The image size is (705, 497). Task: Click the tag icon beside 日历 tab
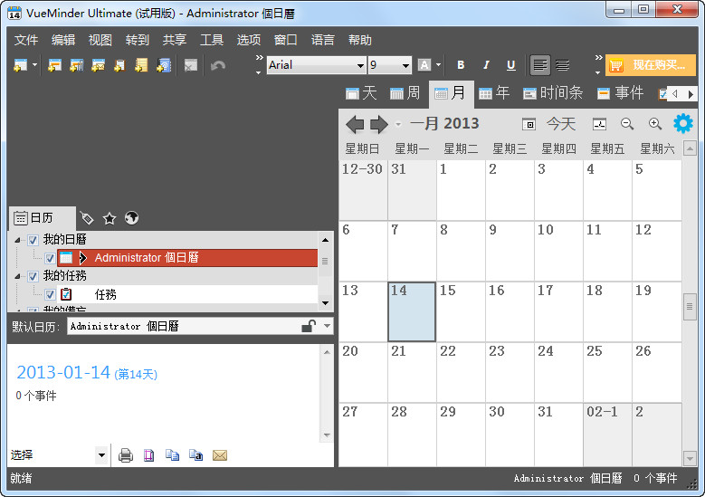coord(86,218)
